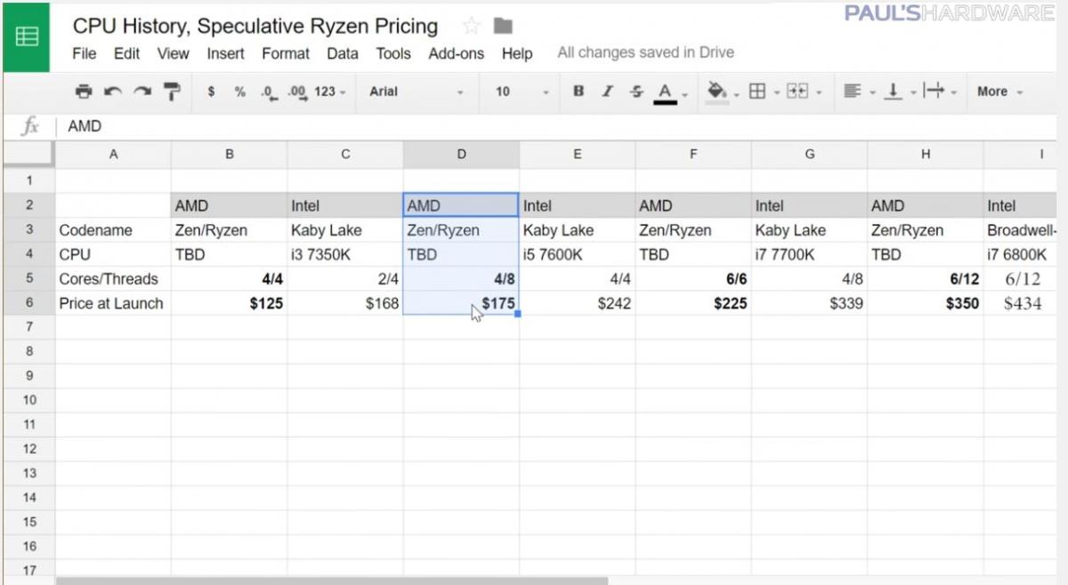Screen dimensions: 1068x585
Task: Click the Print icon
Action: [84, 91]
